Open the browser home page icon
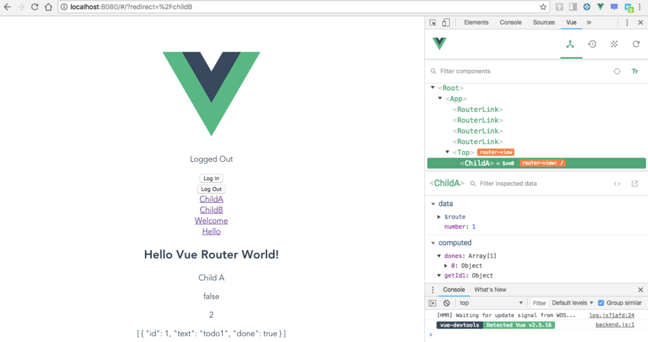The image size is (648, 342). pos(48,7)
